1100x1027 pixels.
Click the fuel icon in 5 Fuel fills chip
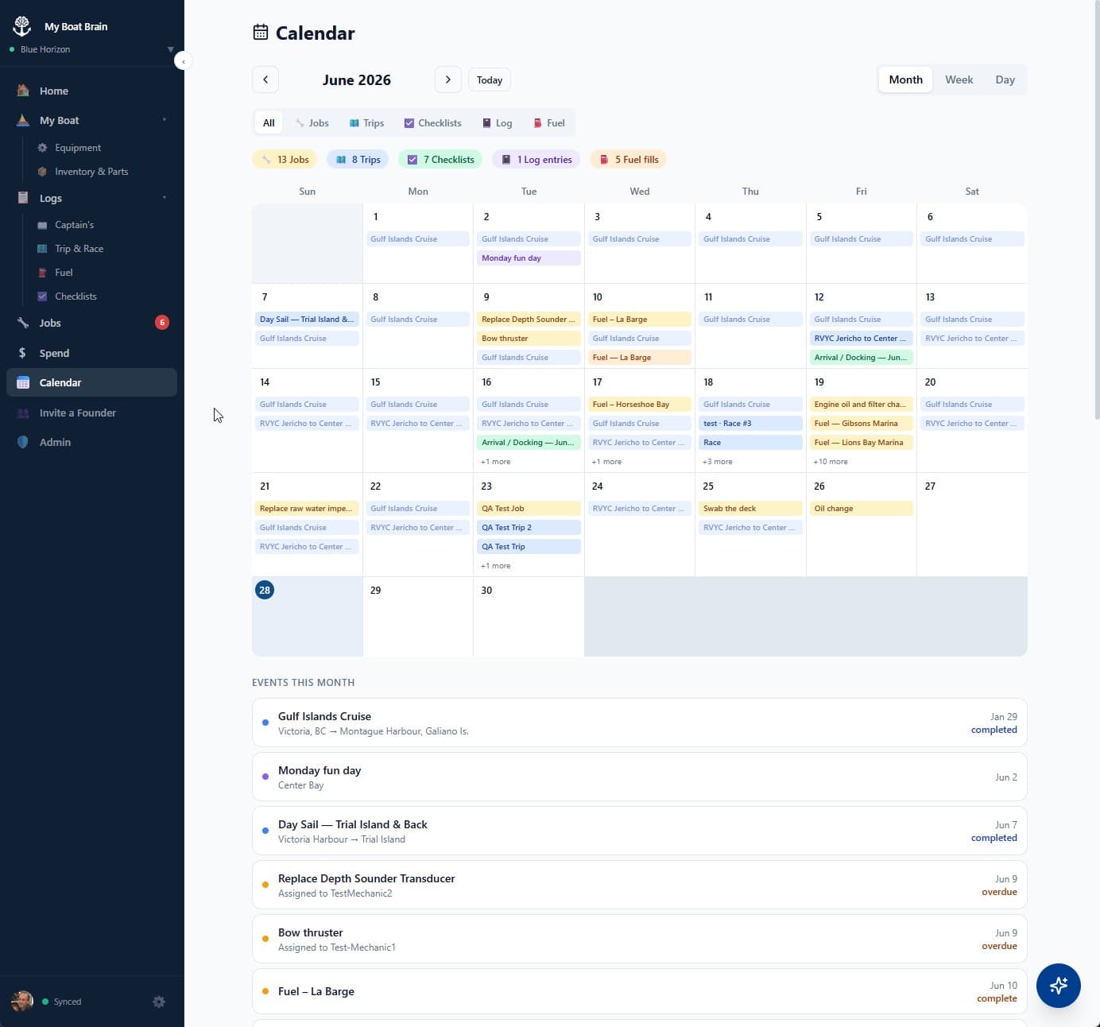[604, 160]
